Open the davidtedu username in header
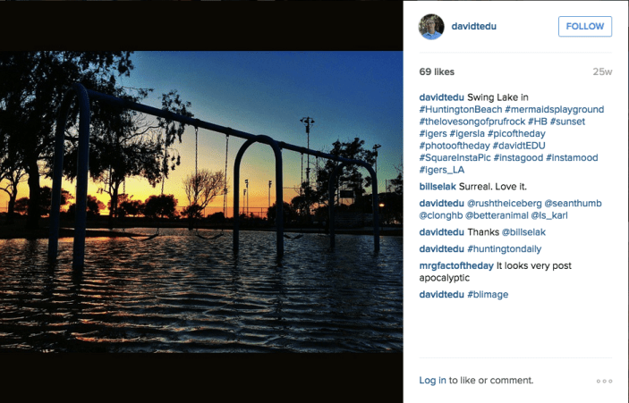The image size is (629, 403). point(480,27)
